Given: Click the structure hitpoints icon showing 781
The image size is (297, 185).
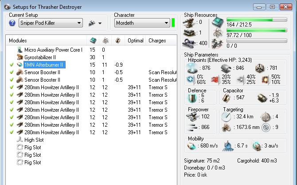Looking at the screenshot, I should (259, 68).
